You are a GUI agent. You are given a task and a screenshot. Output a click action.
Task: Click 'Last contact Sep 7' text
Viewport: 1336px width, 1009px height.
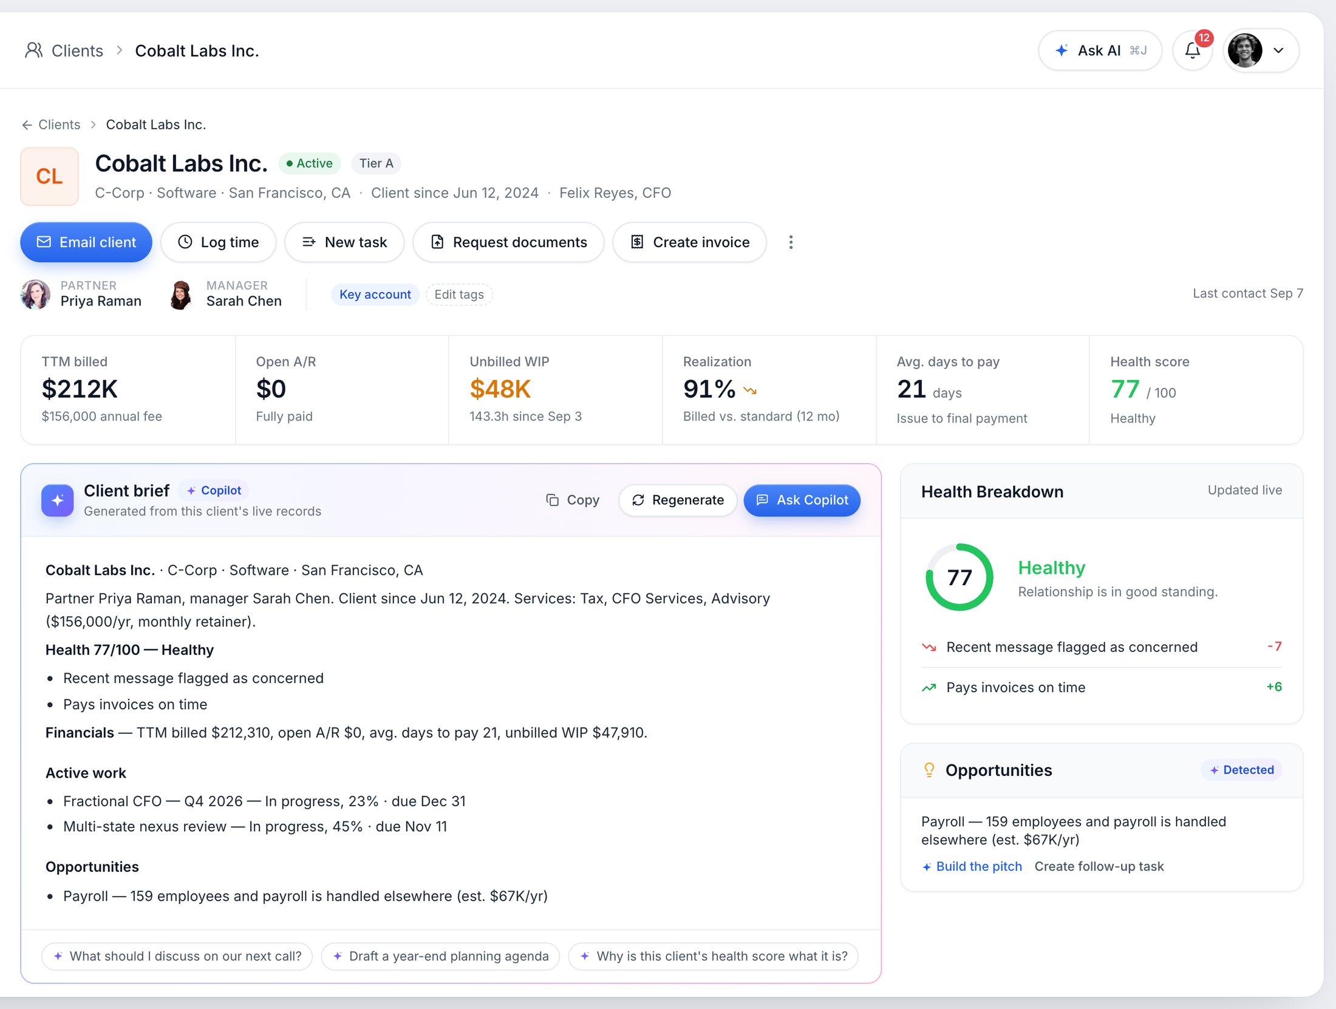(x=1248, y=293)
